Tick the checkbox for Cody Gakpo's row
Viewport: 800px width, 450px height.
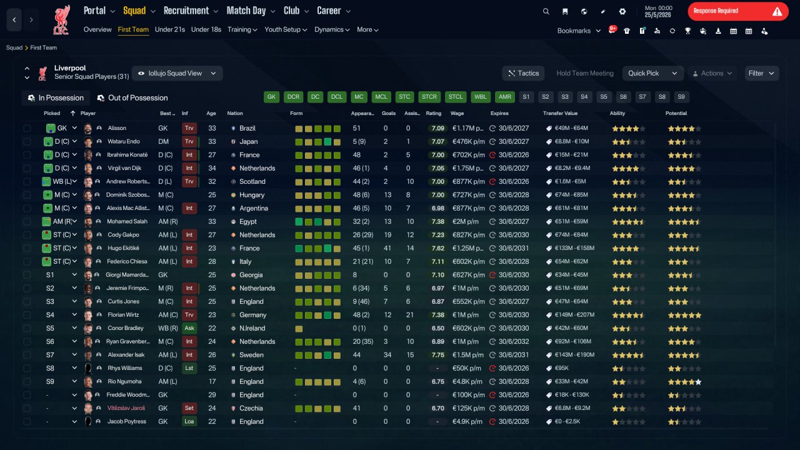tap(27, 235)
